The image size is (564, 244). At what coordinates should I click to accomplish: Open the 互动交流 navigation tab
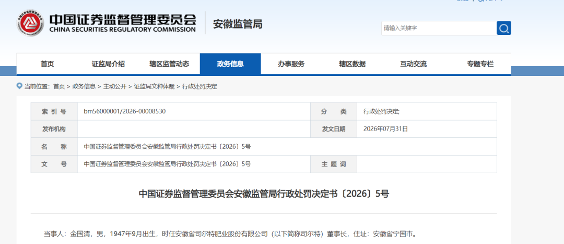(x=413, y=64)
